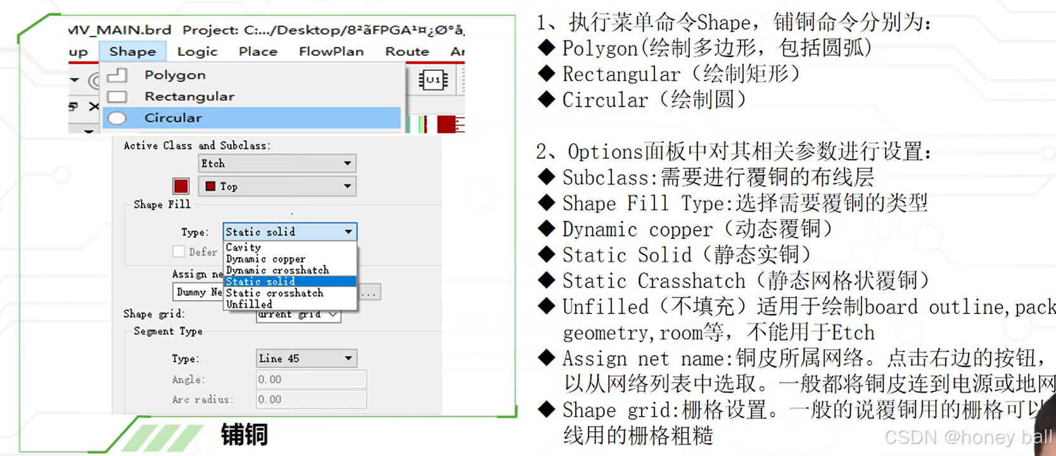This screenshot has height=456, width=1056.
Task: Open the Route menu
Action: click(x=407, y=51)
